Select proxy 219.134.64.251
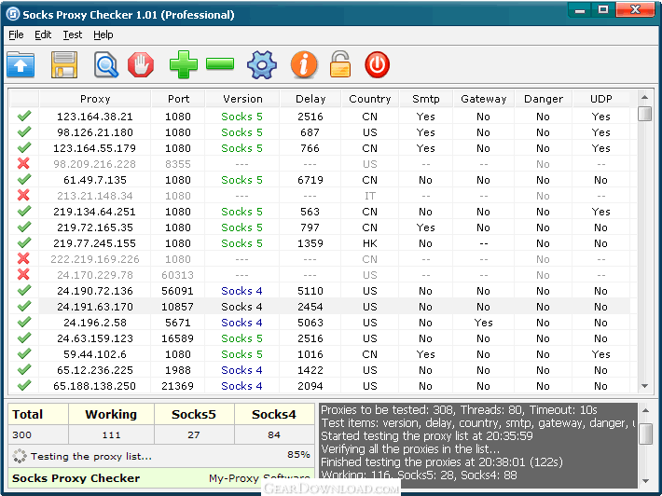Viewport: 662px width, 496px height. point(94,212)
